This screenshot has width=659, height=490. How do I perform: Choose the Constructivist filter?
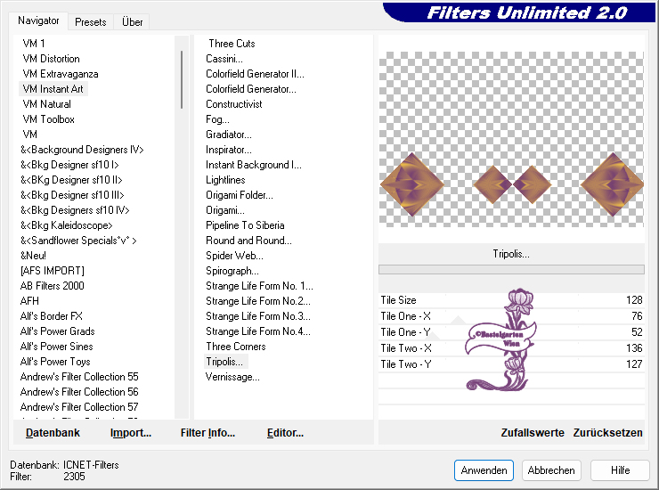click(233, 104)
